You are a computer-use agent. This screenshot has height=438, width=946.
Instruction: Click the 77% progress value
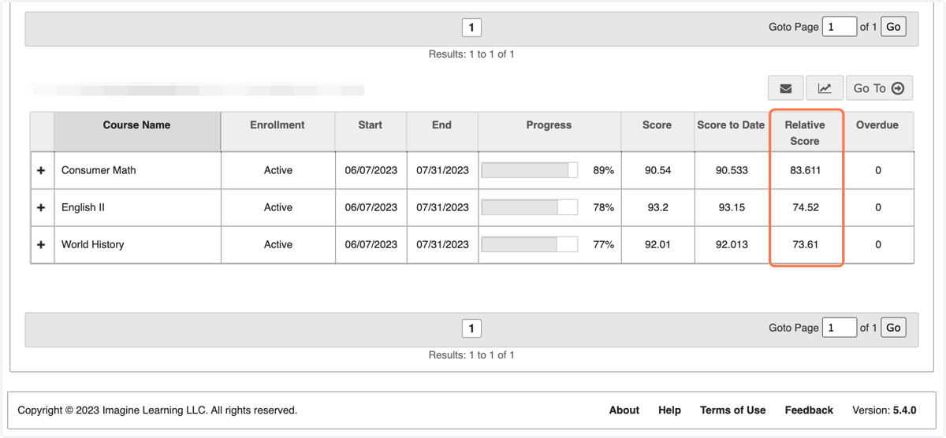click(x=603, y=244)
